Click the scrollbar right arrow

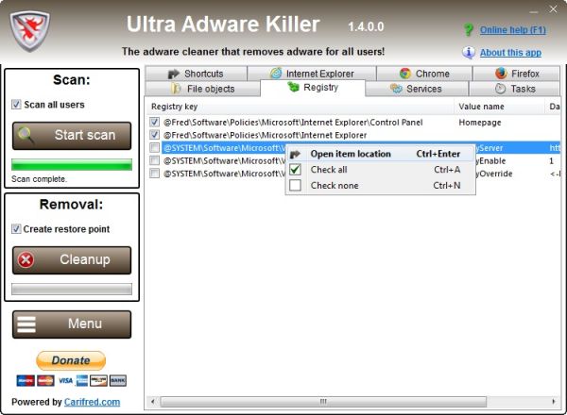(x=554, y=401)
